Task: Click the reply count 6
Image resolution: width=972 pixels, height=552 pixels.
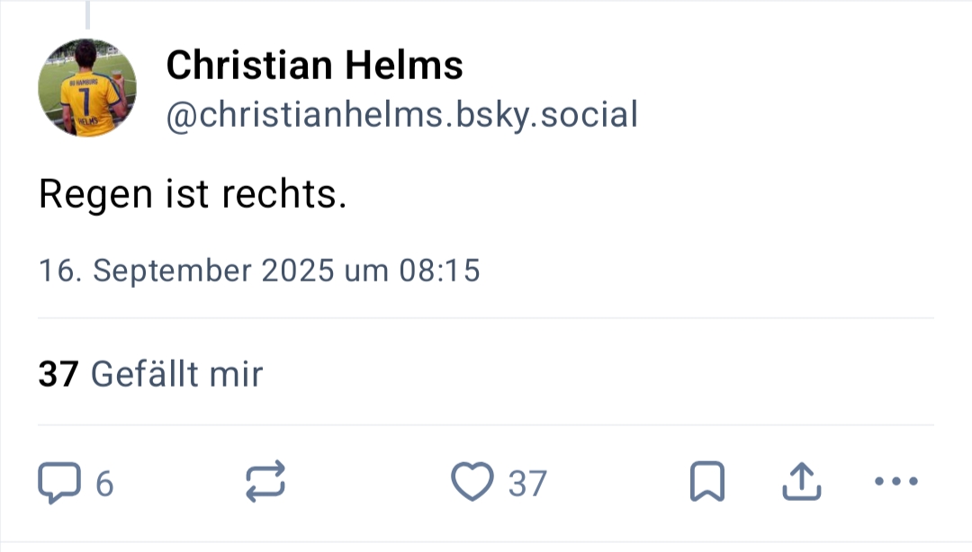Action: [x=104, y=485]
